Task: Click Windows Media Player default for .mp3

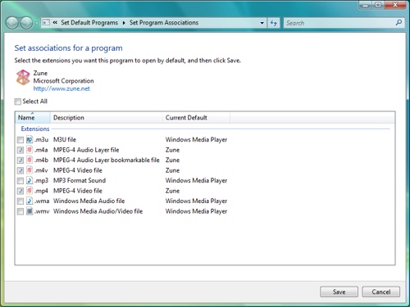Action: [x=196, y=180]
